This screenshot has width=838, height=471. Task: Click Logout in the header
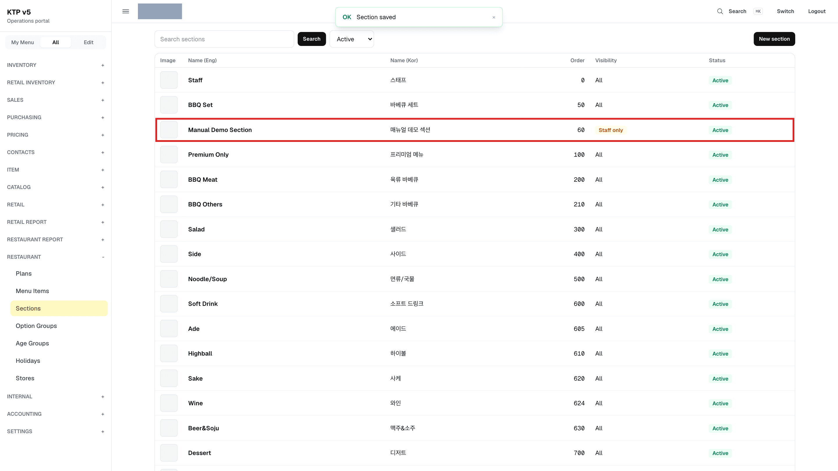(817, 11)
